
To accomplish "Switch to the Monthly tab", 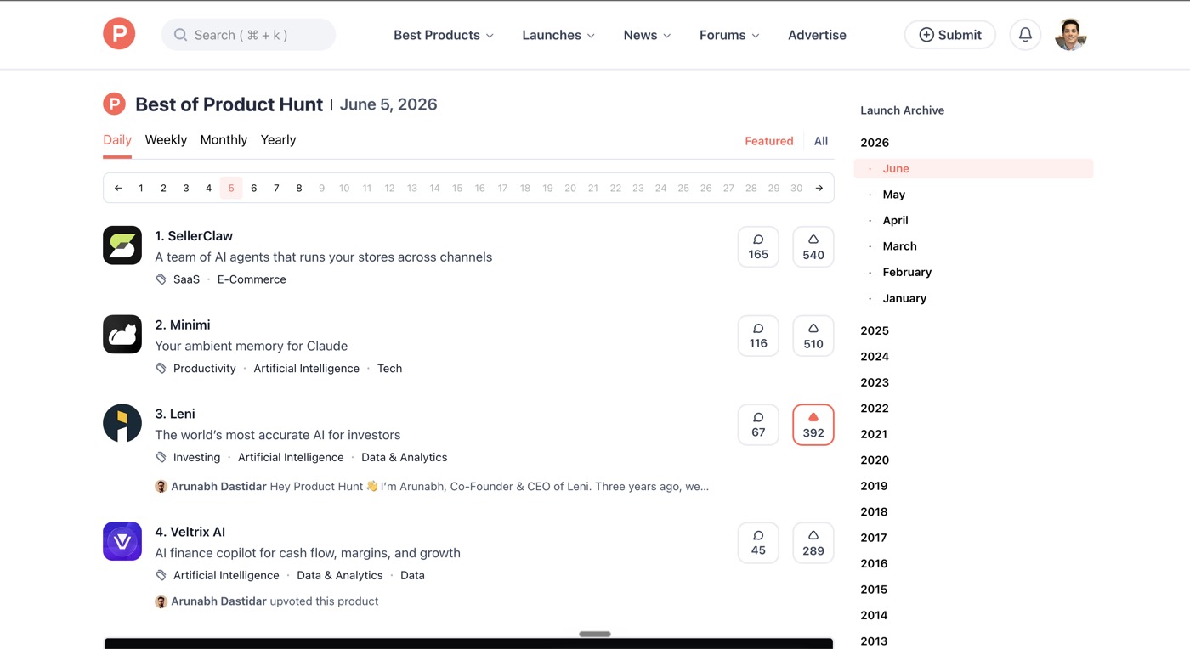I will click(224, 140).
